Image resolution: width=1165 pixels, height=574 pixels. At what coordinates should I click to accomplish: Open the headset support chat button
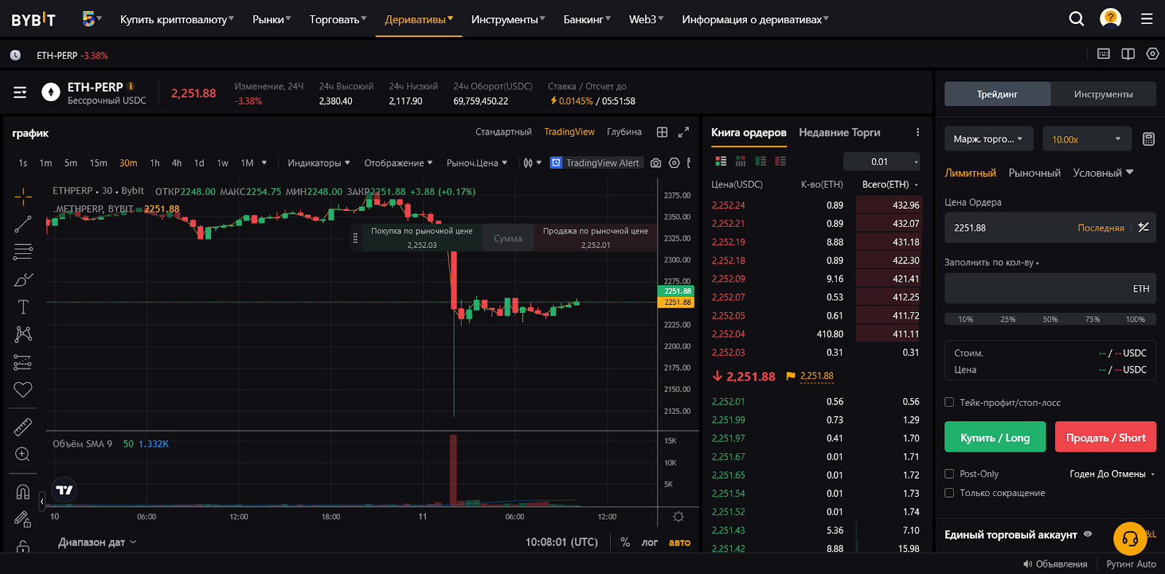point(1130,539)
